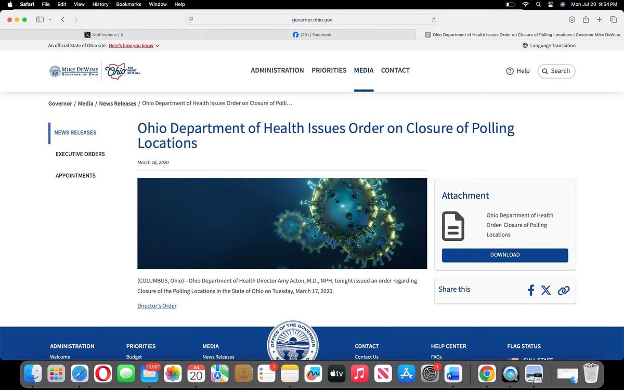
Task: Open a new tab with plus icon
Action: (600, 20)
